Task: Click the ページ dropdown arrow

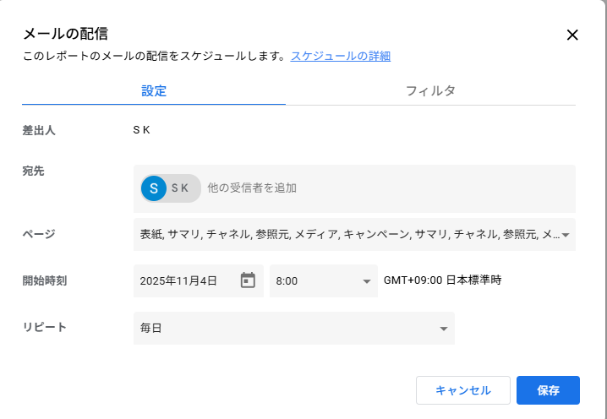Action: (x=566, y=235)
